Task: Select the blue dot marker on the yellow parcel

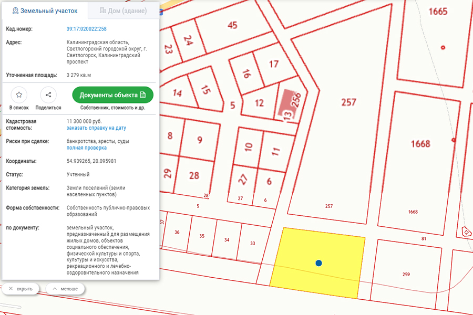Action: tap(319, 263)
